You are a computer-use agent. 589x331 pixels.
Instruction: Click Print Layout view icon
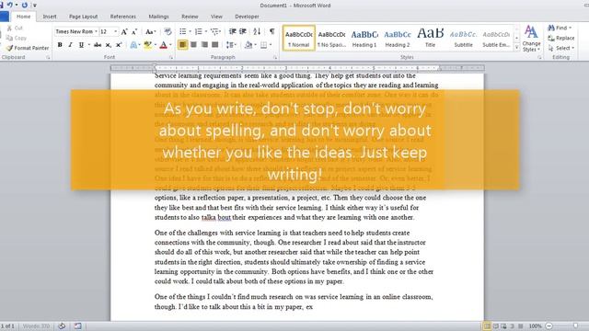click(487, 326)
